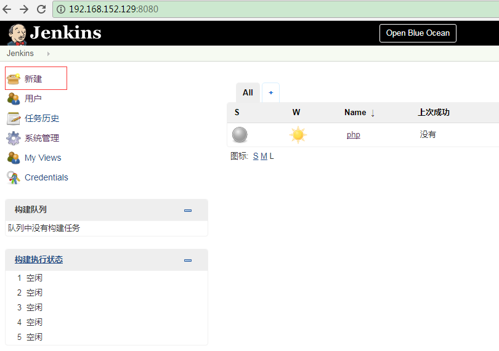Select the All view tab
499x351 pixels.
248,92
